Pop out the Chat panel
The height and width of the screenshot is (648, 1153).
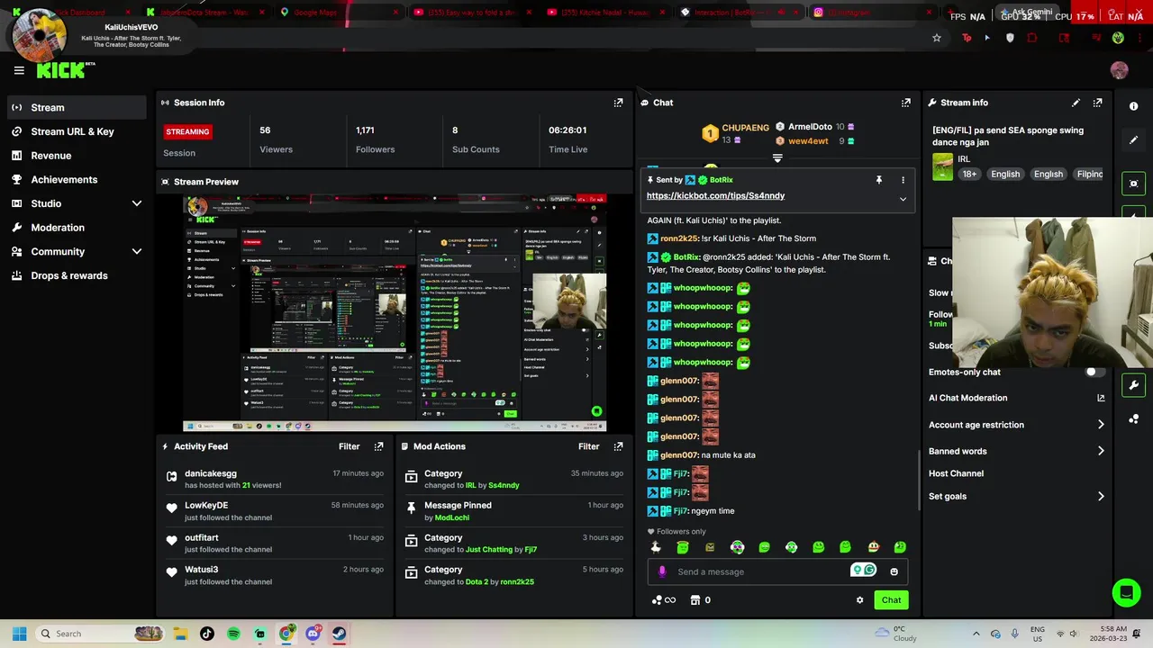pyautogui.click(x=906, y=103)
